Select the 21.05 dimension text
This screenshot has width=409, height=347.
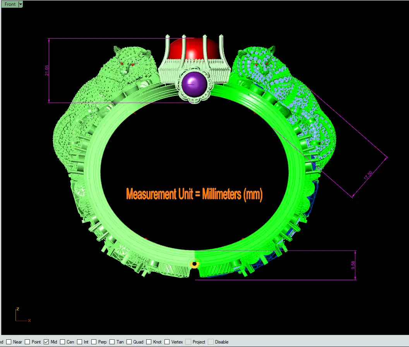[x=47, y=70]
